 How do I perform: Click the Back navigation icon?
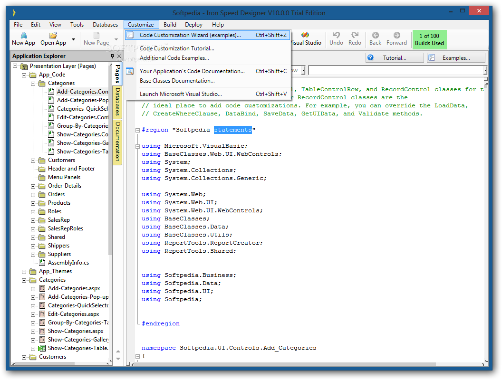click(376, 35)
